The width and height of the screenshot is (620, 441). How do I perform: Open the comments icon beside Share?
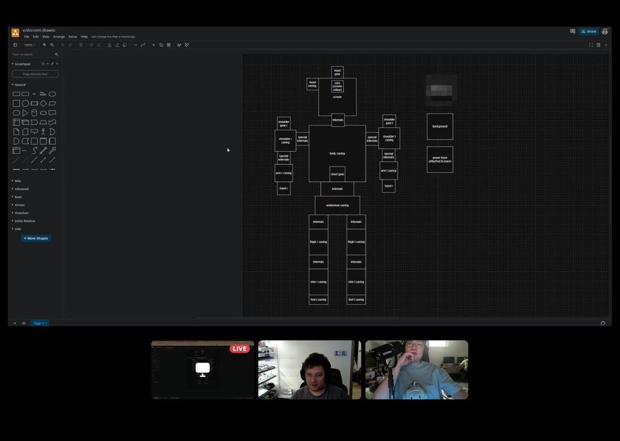coord(572,31)
